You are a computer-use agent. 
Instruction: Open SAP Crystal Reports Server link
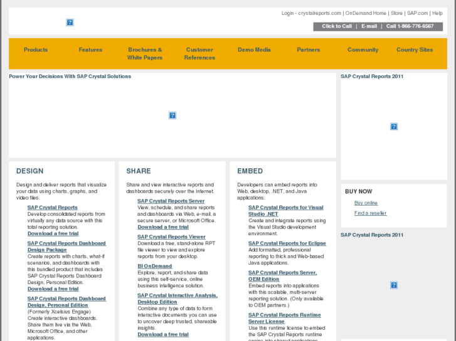coord(171,201)
